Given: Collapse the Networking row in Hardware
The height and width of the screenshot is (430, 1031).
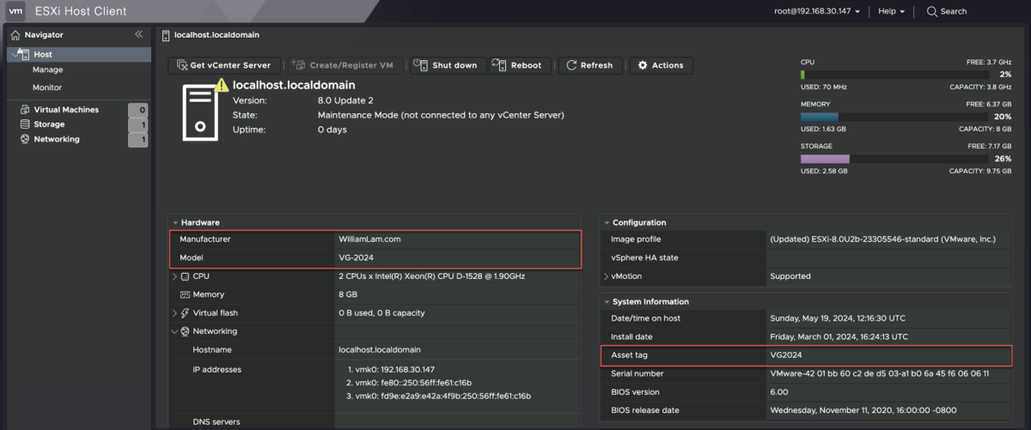Looking at the screenshot, I should point(175,331).
